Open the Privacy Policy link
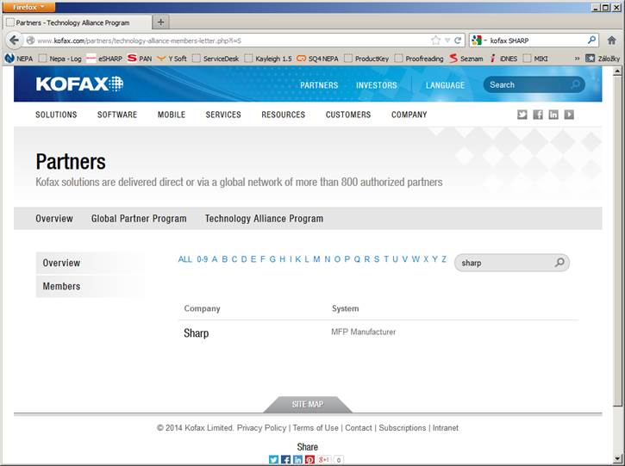 261,428
